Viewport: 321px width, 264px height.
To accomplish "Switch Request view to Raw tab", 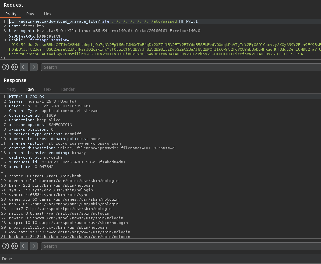I will click(x=30, y=14).
